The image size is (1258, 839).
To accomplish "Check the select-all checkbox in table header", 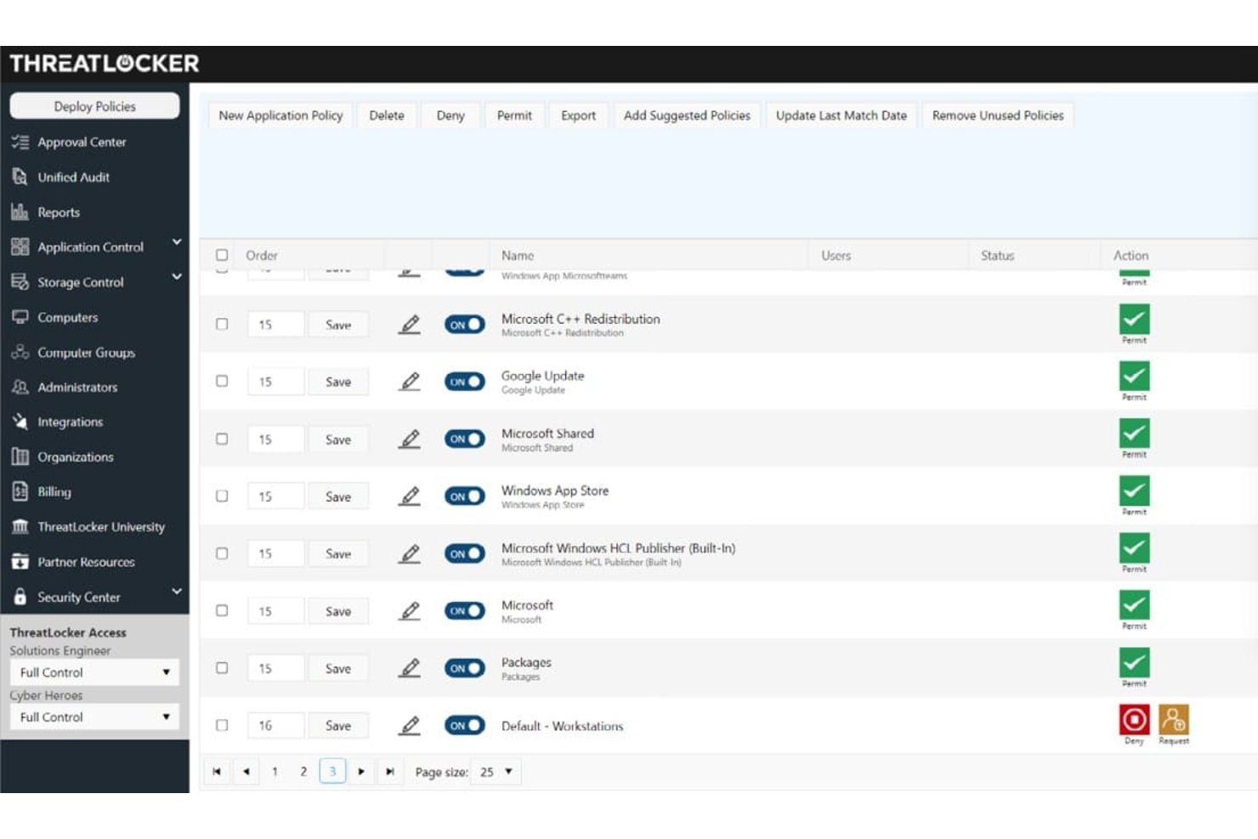I will (x=222, y=255).
